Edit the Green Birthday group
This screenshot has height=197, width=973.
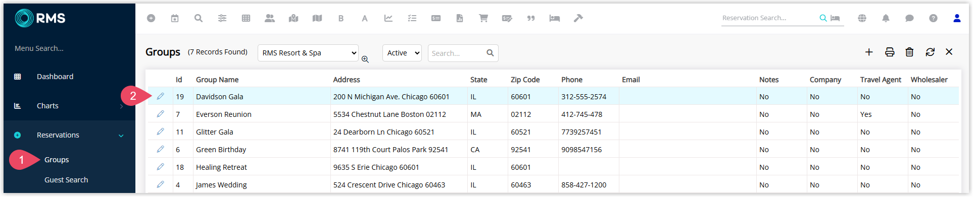160,149
